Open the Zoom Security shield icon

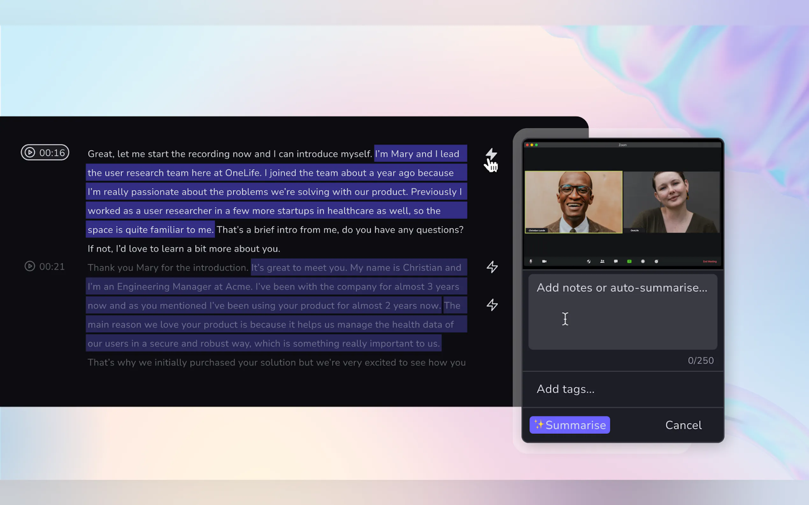pyautogui.click(x=589, y=261)
